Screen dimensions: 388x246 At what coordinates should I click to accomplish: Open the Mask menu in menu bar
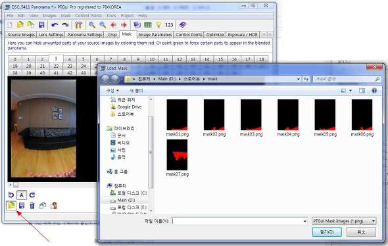66,16
